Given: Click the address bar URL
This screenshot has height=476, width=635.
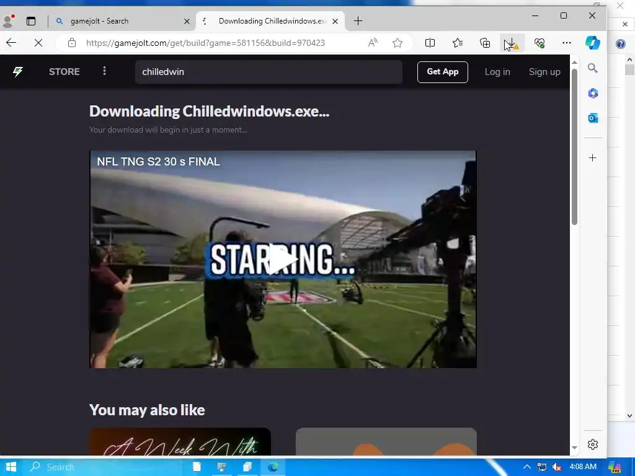Looking at the screenshot, I should [x=205, y=43].
